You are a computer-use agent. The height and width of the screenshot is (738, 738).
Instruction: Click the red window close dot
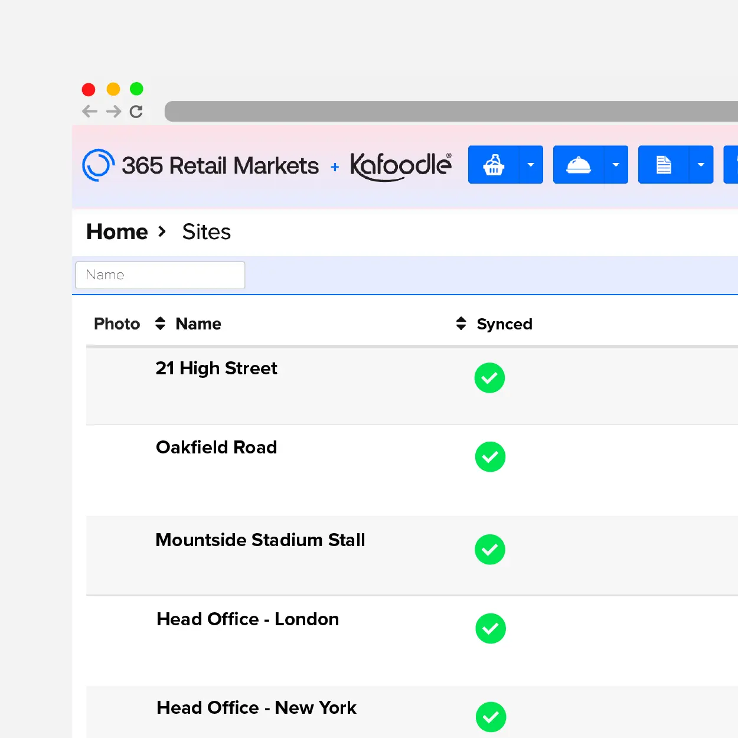[89, 89]
